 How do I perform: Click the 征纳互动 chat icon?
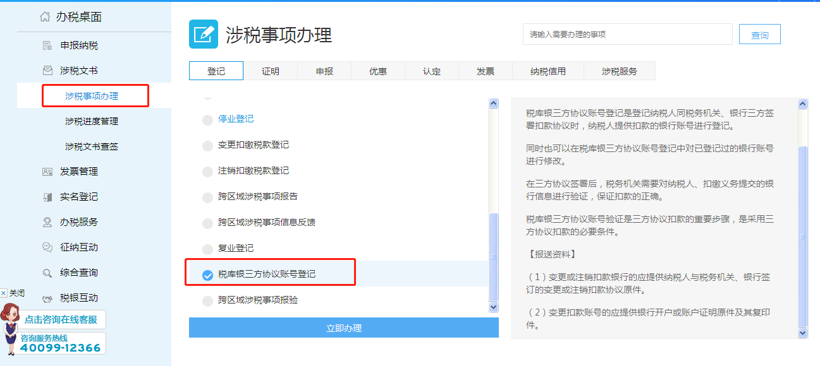[47, 247]
